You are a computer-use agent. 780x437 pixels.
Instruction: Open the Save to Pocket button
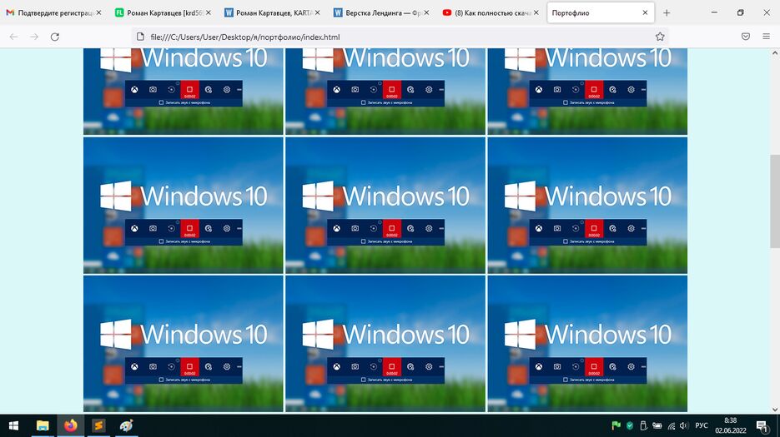tap(745, 37)
